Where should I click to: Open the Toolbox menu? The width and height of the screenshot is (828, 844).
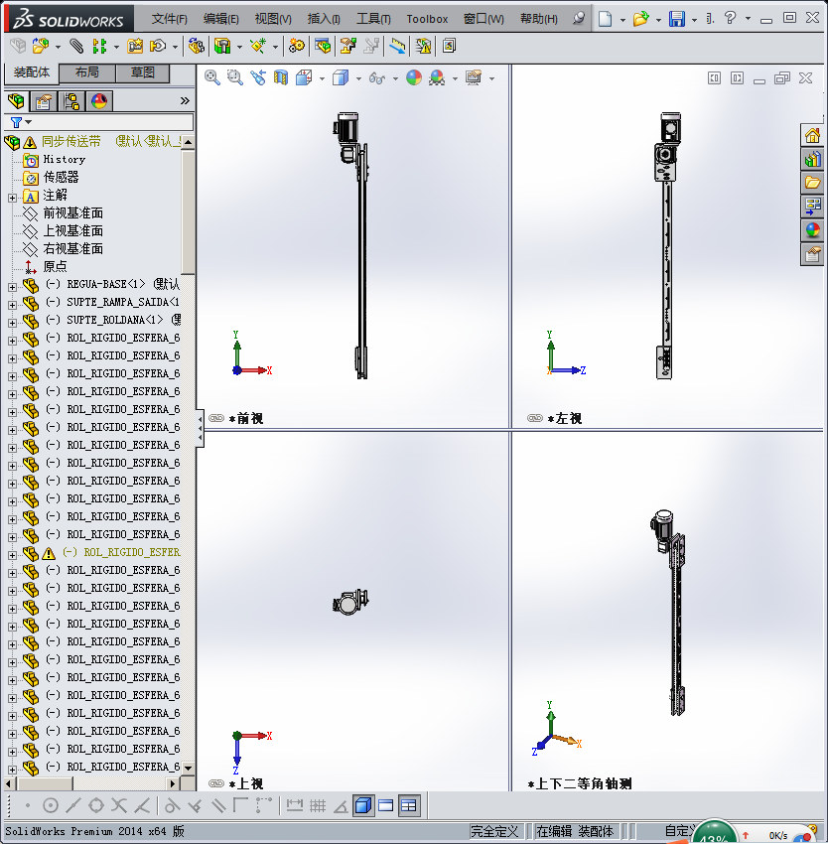click(x=427, y=19)
